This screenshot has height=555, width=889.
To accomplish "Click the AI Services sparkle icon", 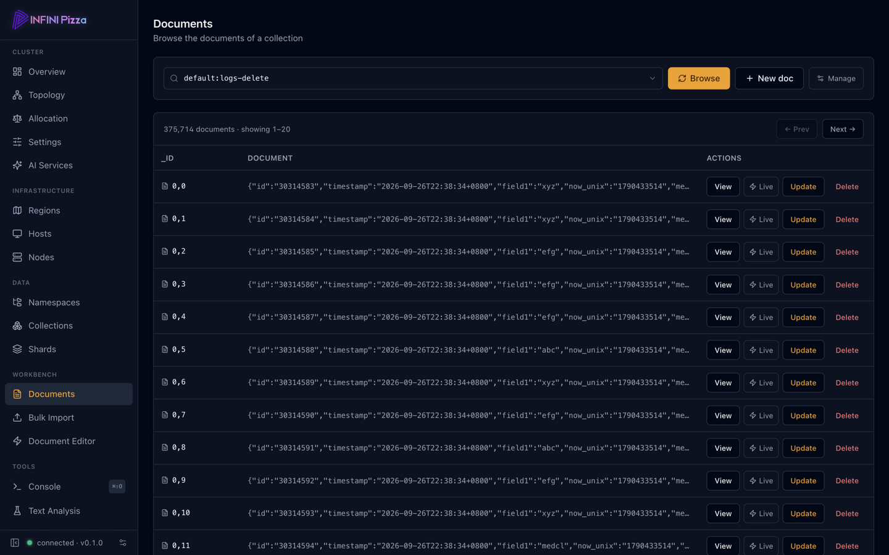I will (17, 165).
